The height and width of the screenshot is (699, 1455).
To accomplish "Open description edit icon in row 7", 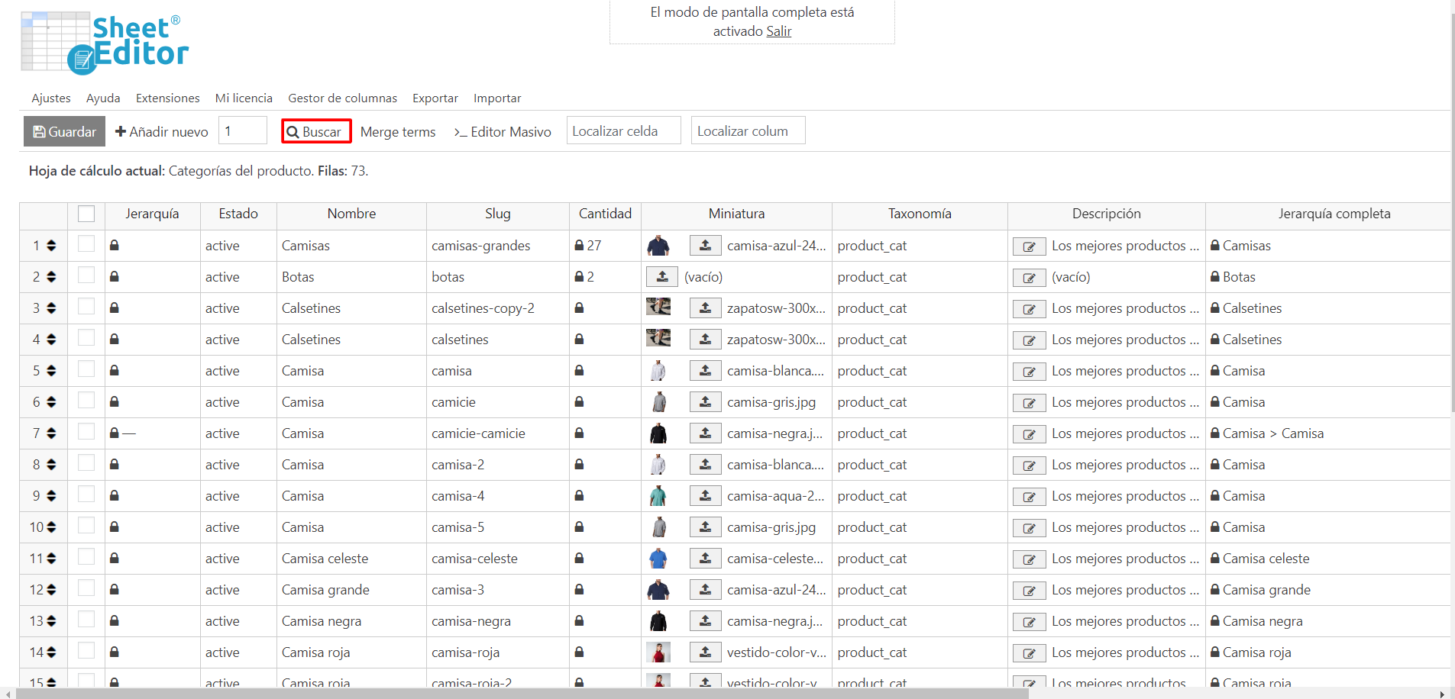I will pyautogui.click(x=1029, y=434).
